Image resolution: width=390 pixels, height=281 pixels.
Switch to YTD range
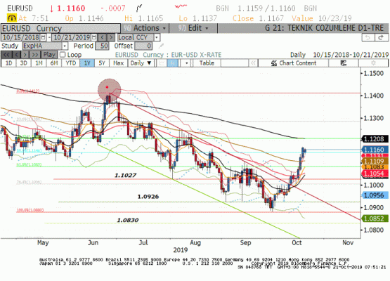[x=71, y=63]
